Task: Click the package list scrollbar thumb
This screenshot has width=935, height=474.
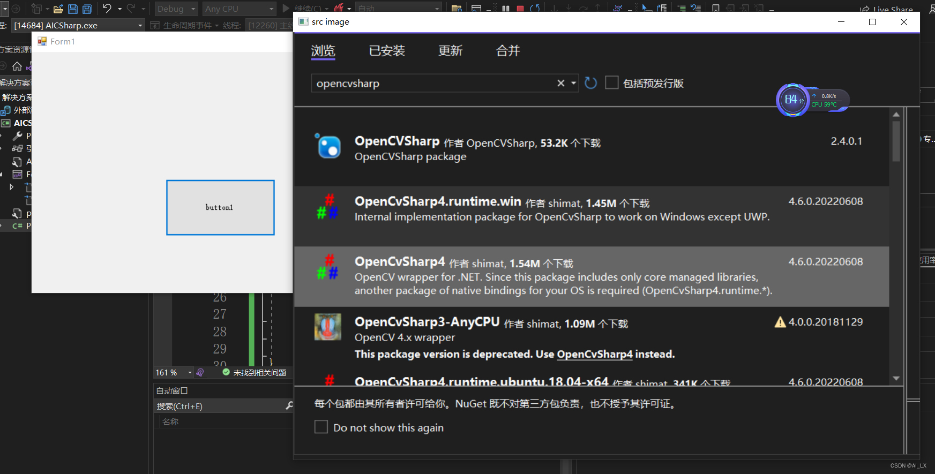Action: [896, 140]
